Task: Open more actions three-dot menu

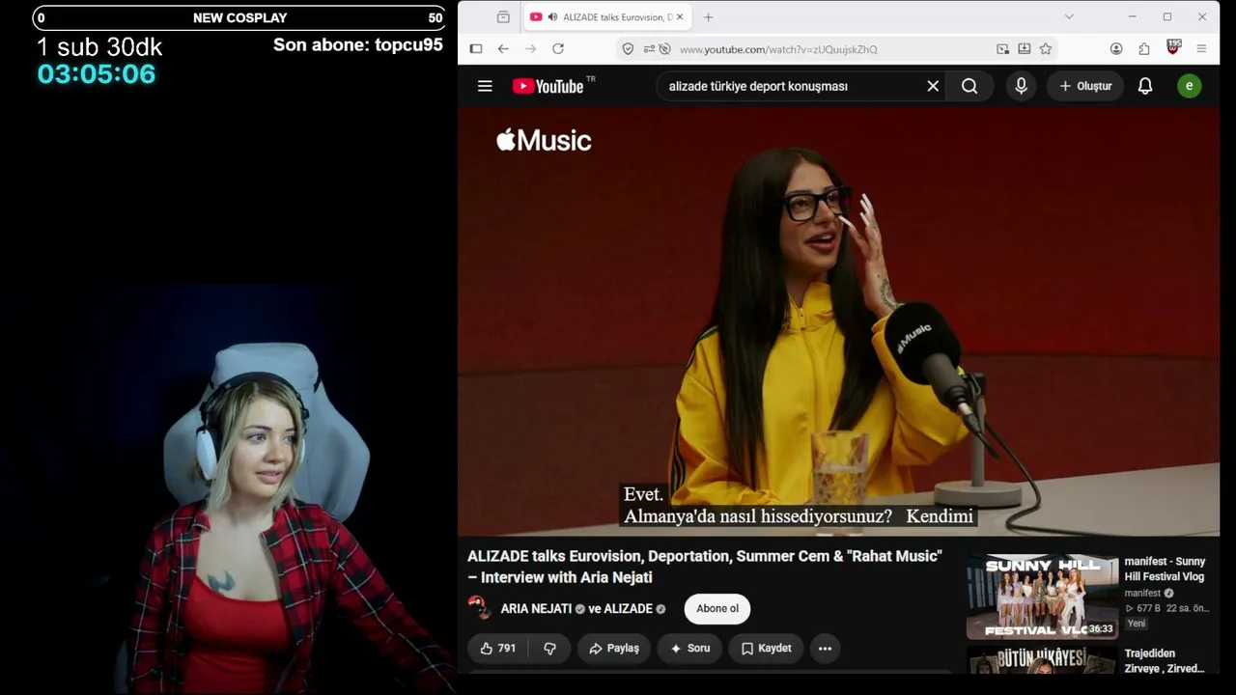Action: coord(825,649)
